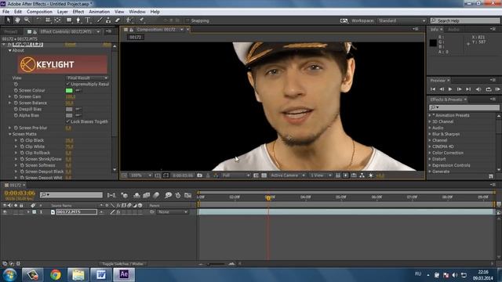502x282 pixels.
Task: Open the Active Camera dropdown
Action: (x=288, y=175)
